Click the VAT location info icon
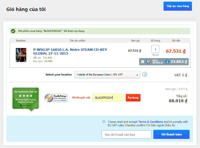Image resolution: width=200 pixels, height=148 pixels. 145,74
